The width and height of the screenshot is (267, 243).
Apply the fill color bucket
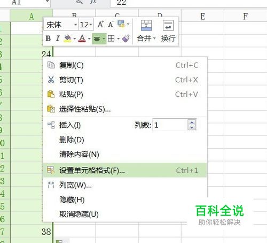[68, 39]
